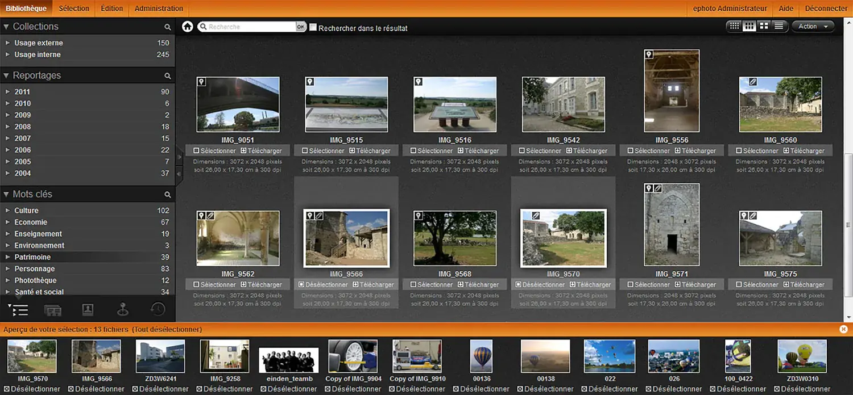Open the history clock panel in sidebar
This screenshot has width=853, height=395.
pyautogui.click(x=158, y=309)
